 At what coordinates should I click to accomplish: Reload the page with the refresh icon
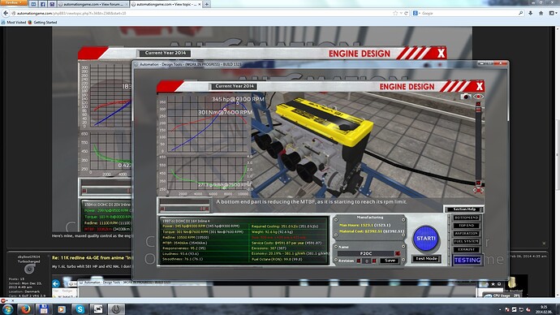[x=406, y=13]
